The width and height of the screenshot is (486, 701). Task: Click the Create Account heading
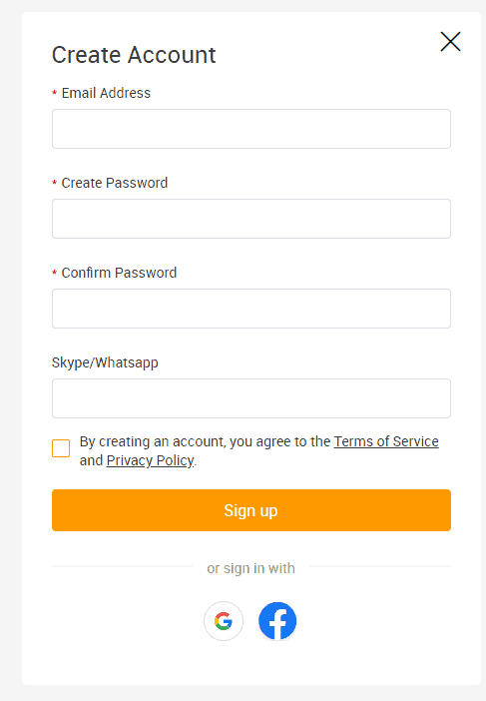134,55
